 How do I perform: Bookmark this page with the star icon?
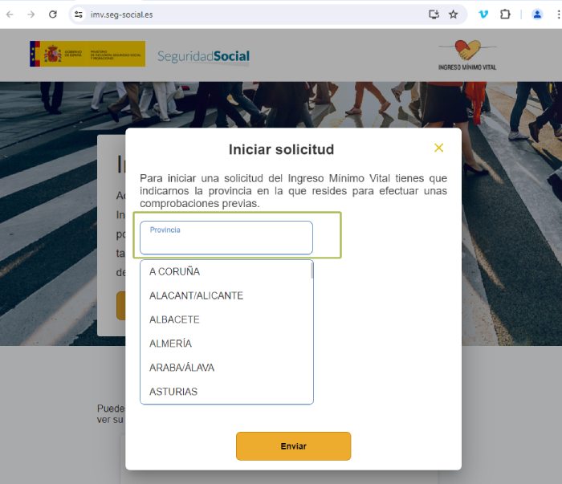[x=454, y=14]
